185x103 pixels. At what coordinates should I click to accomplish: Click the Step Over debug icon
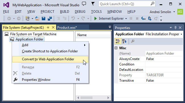point(150,18)
